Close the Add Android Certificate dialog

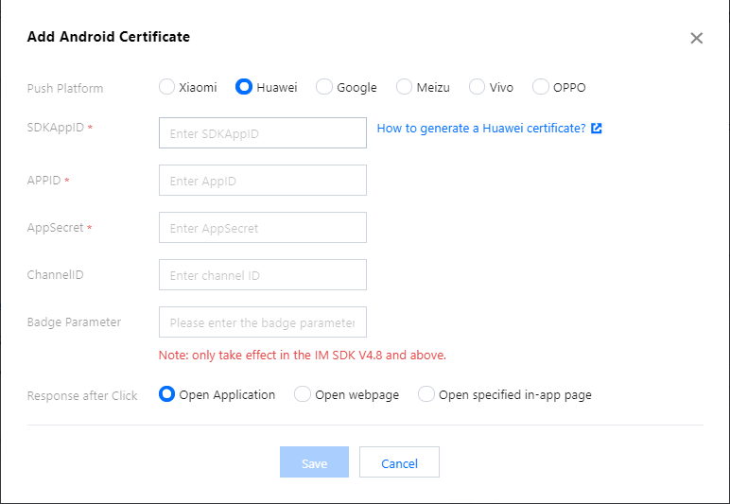[697, 38]
